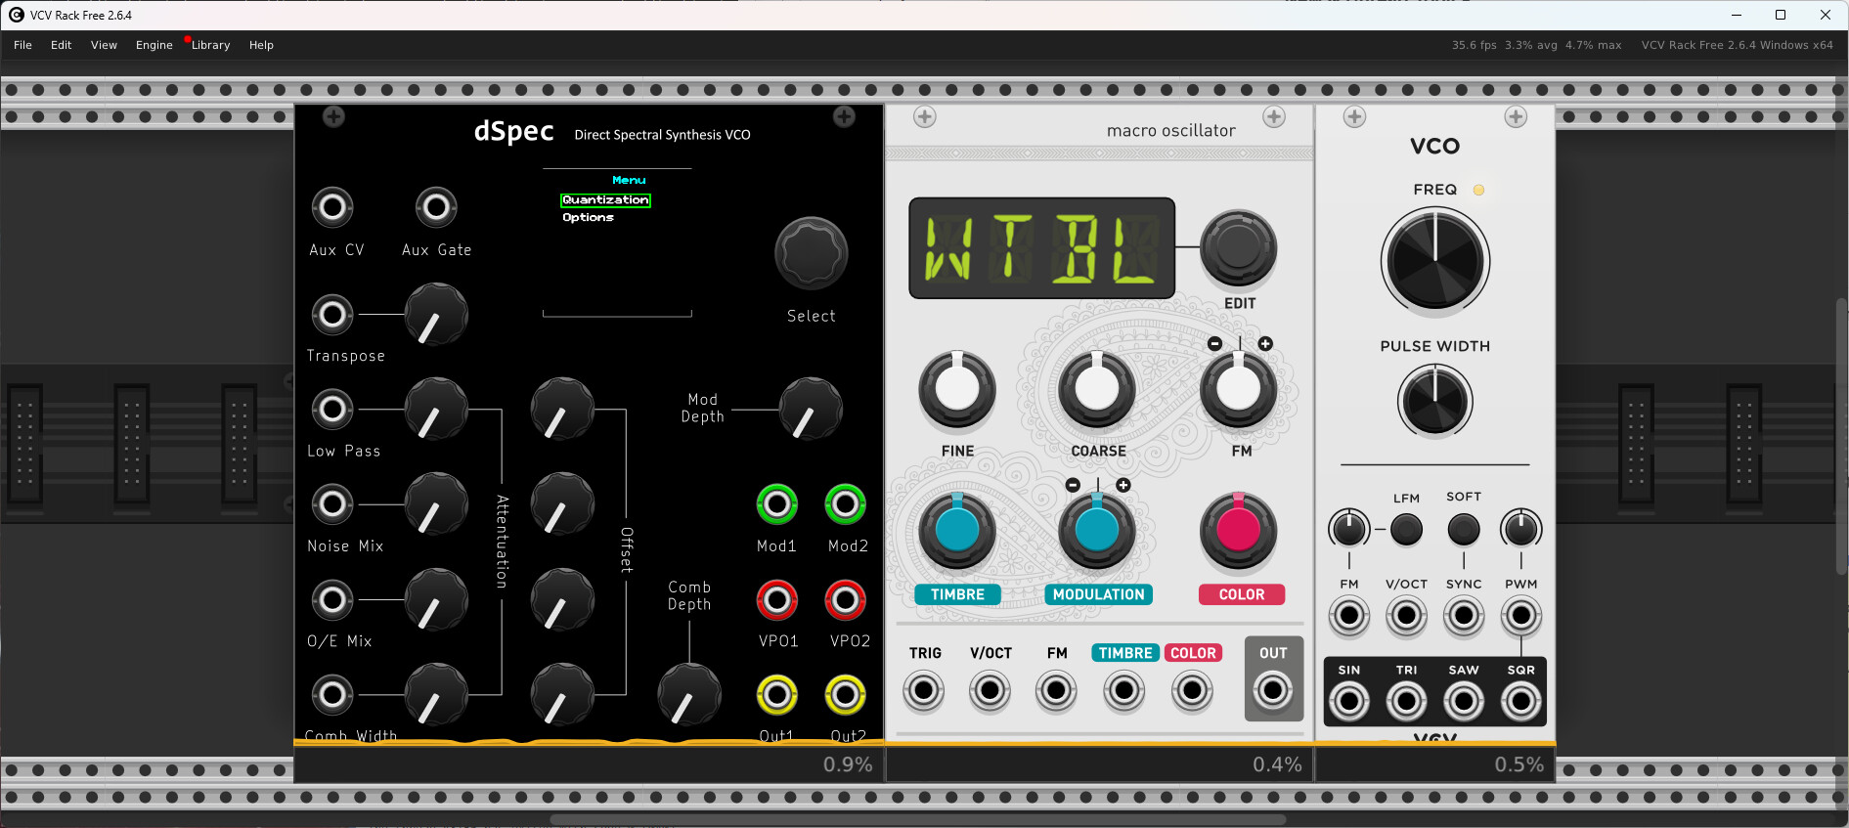Click the Transpose input jack on dSpec
Screen dimensions: 1849x828
332,315
